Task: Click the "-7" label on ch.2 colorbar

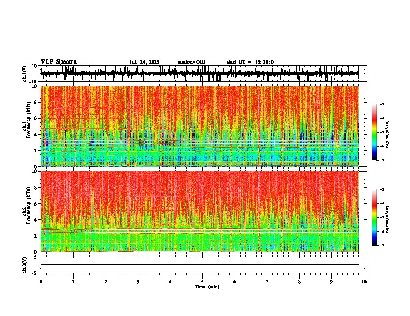Action: pos(382,246)
